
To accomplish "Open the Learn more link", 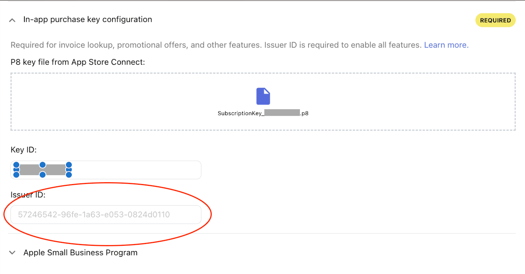I will [446, 45].
